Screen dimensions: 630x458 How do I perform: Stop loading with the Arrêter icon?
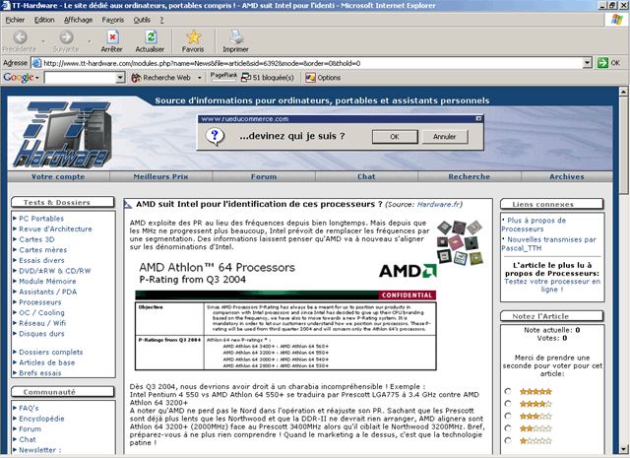click(112, 37)
